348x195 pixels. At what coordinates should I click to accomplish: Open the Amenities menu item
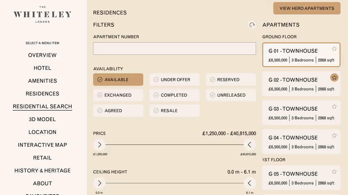point(42,81)
